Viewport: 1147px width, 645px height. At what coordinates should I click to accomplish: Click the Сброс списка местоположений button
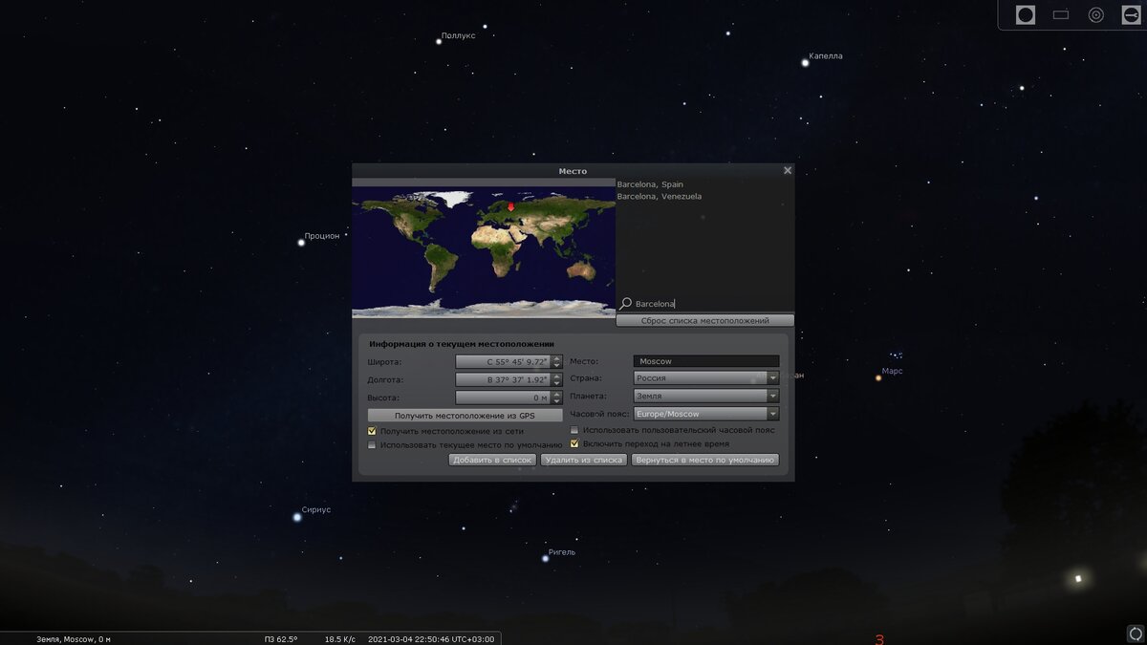pyautogui.click(x=705, y=320)
